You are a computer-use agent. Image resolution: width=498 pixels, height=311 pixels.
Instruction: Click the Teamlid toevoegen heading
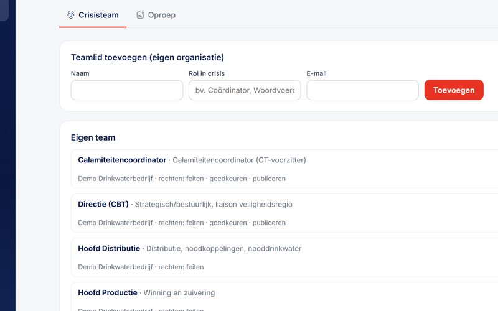(x=148, y=57)
